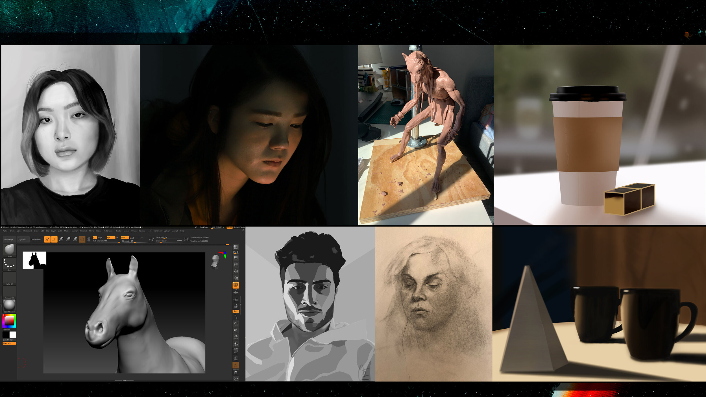Open the Move brush picker
The height and width of the screenshot is (397, 706).
pos(9,250)
